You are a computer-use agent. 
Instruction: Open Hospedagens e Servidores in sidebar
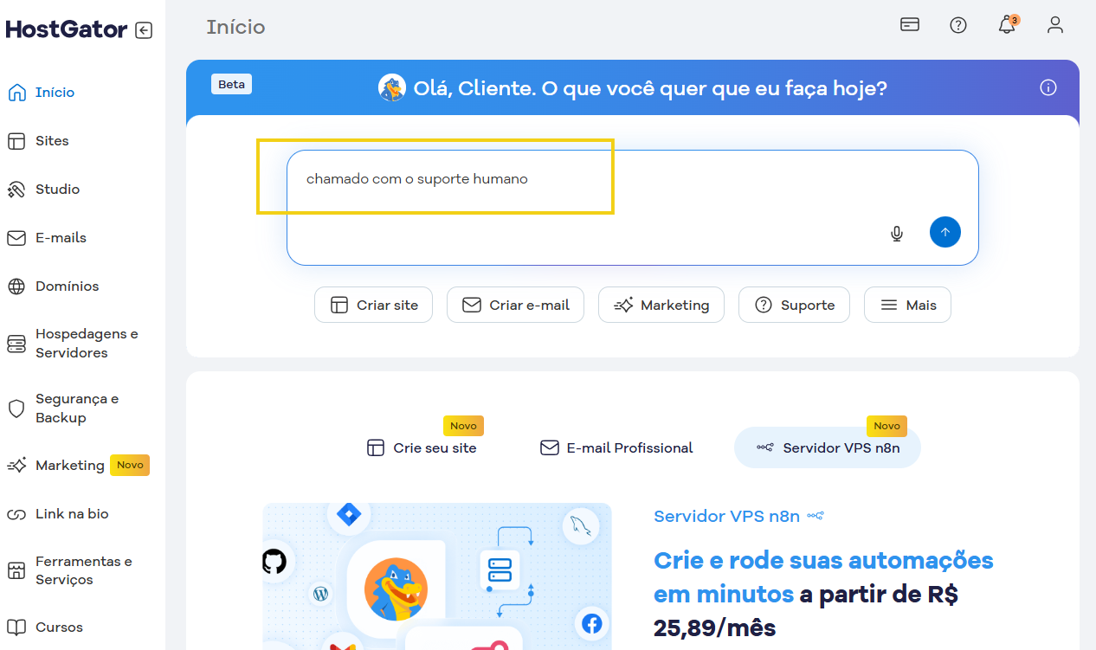coord(86,344)
